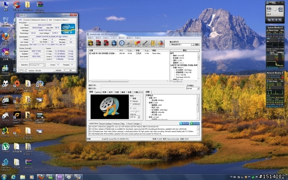Open Windows Explorer folder icon on taskbar
288x180 pixels.
point(22,177)
